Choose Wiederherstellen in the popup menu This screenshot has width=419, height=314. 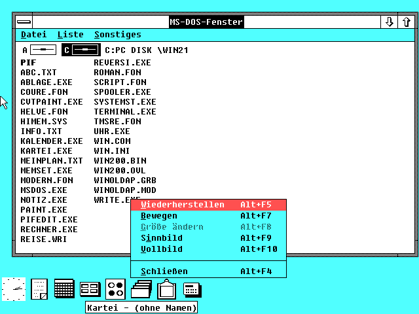pos(208,205)
